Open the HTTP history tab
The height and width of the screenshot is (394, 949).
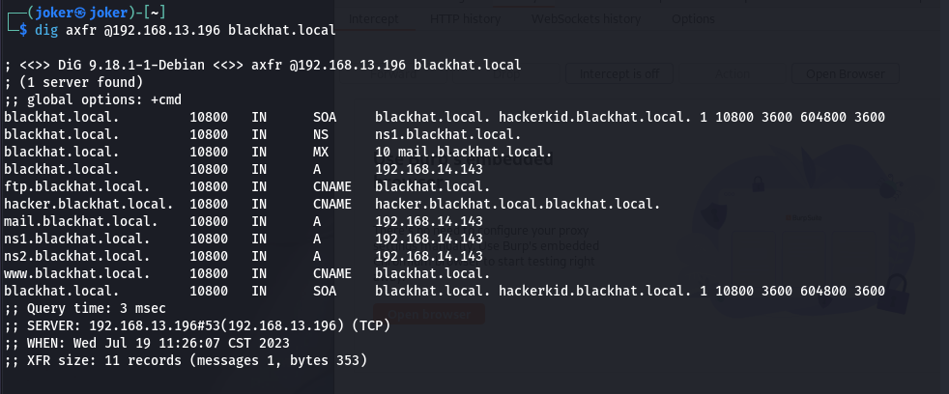click(x=465, y=18)
